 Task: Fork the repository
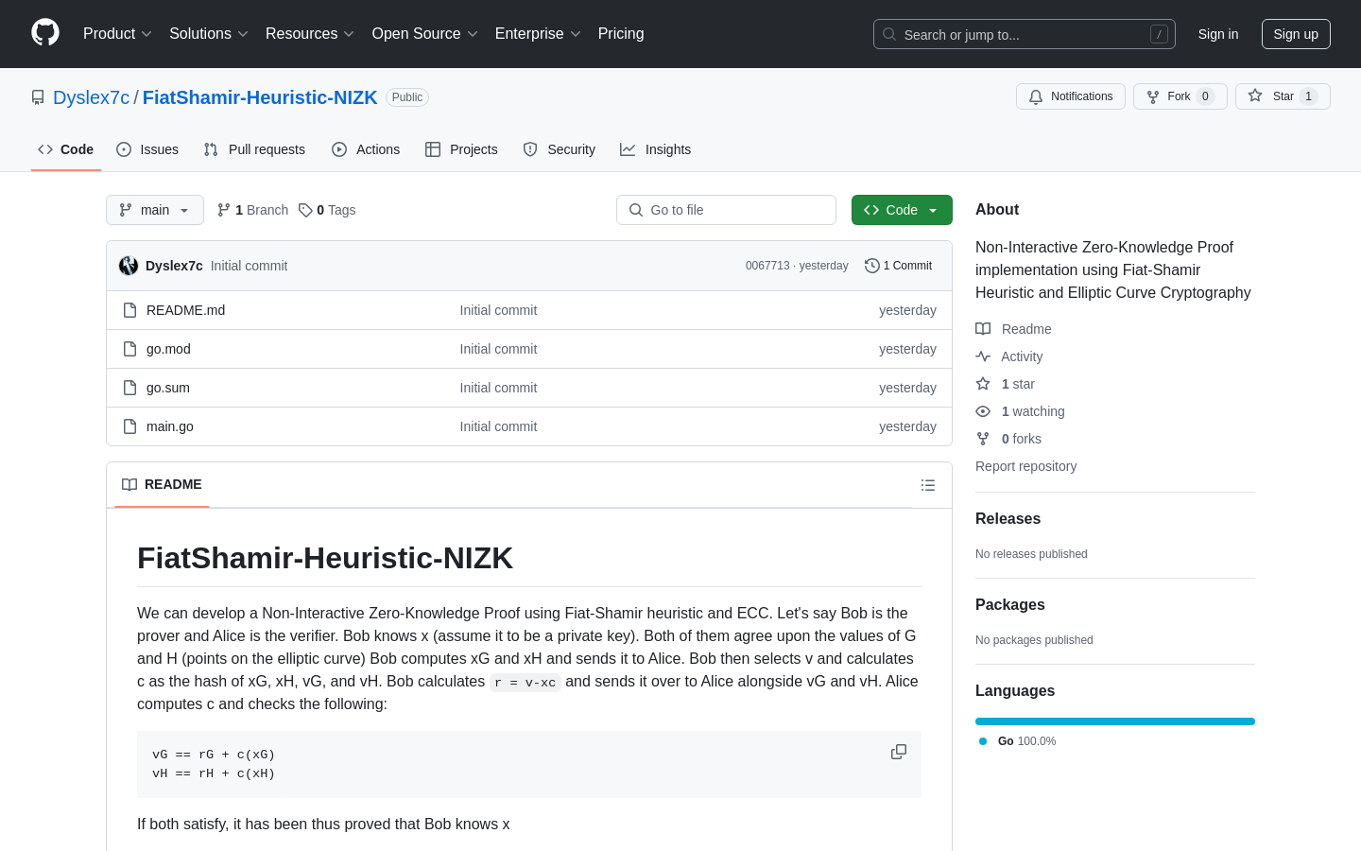tap(1180, 96)
